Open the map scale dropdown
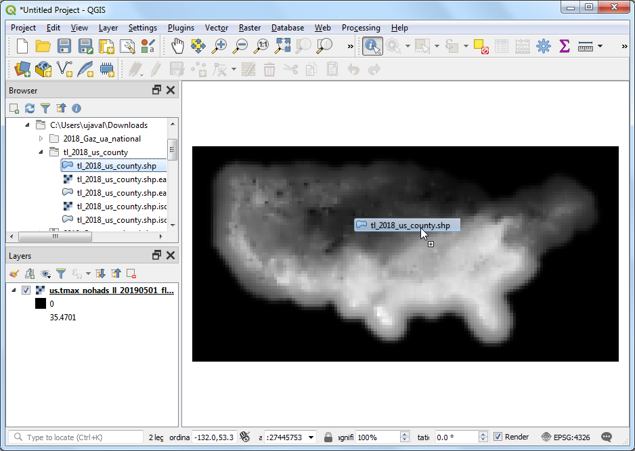 [x=311, y=437]
